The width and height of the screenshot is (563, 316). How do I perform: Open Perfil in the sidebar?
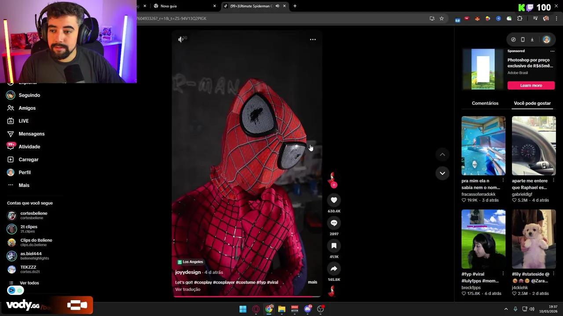[19, 172]
